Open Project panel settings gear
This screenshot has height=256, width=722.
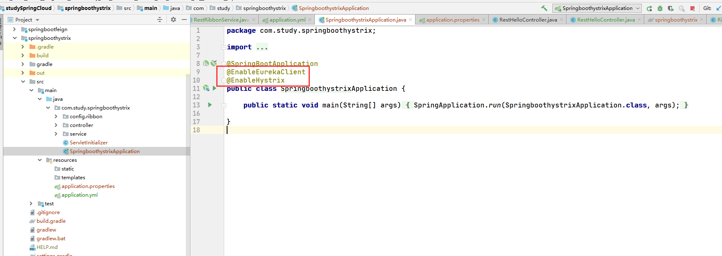173,20
